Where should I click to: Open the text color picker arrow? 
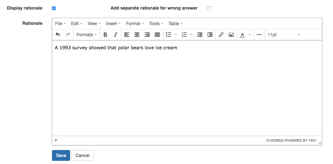click(250, 35)
